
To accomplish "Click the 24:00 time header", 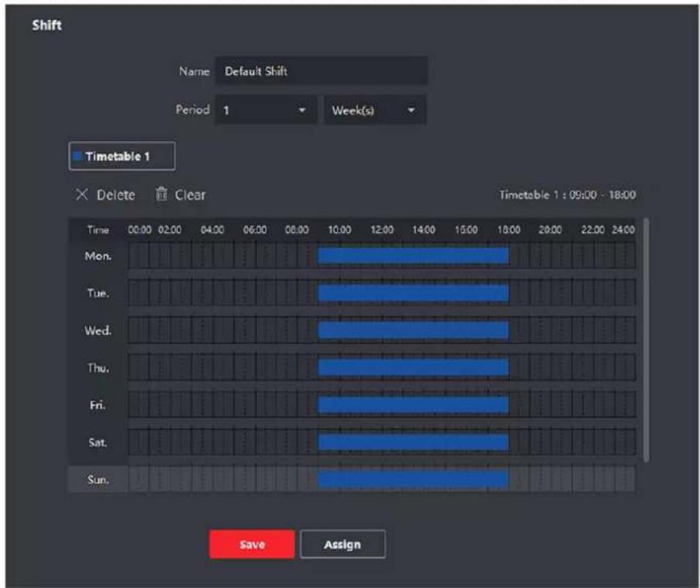I will pos(623,229).
